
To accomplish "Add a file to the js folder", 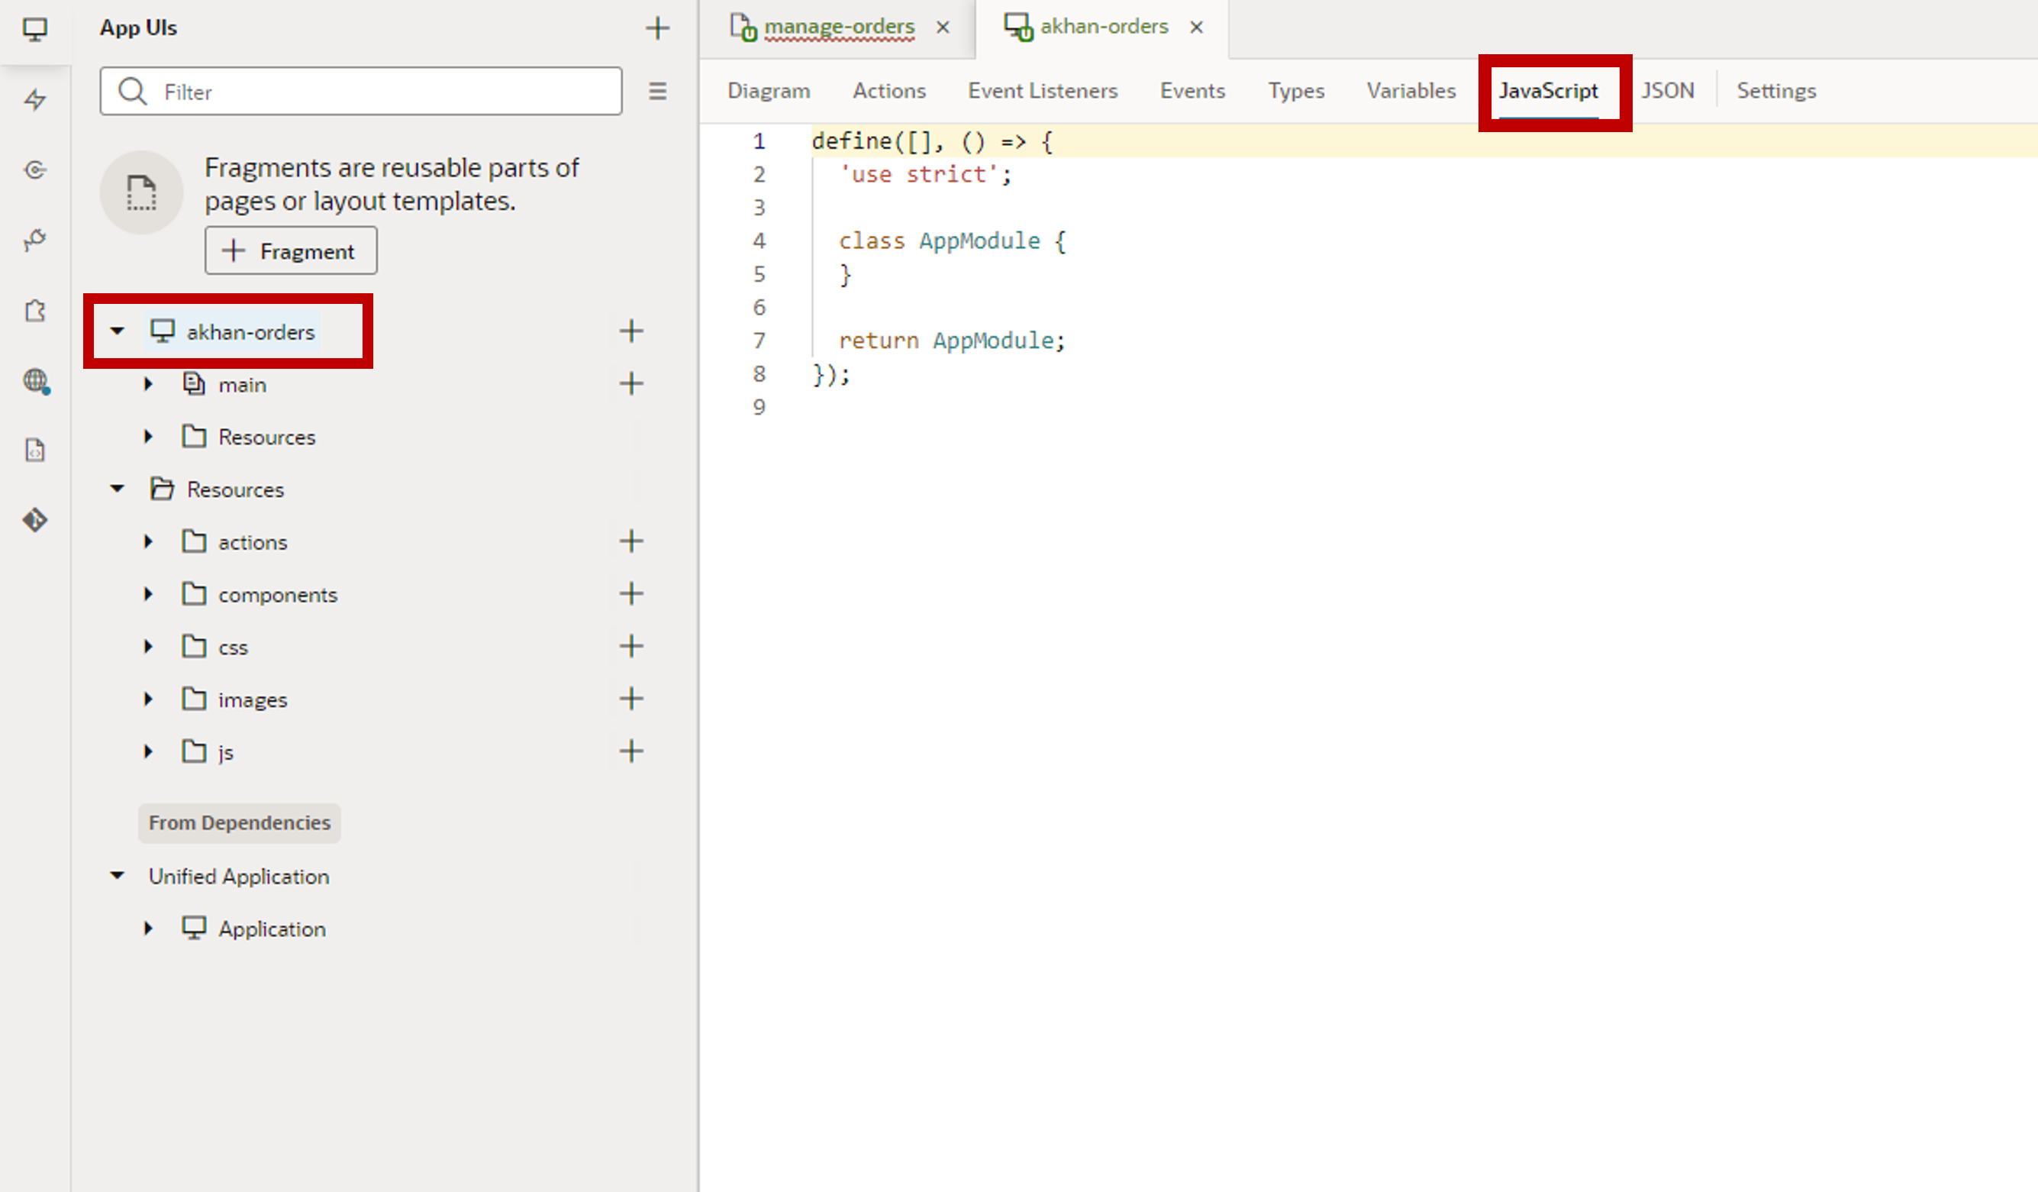I will (x=630, y=752).
